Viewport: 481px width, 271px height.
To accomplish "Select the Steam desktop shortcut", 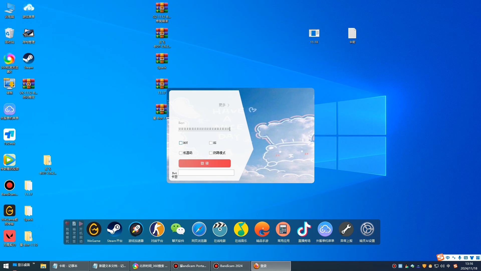I will pos(29,61).
